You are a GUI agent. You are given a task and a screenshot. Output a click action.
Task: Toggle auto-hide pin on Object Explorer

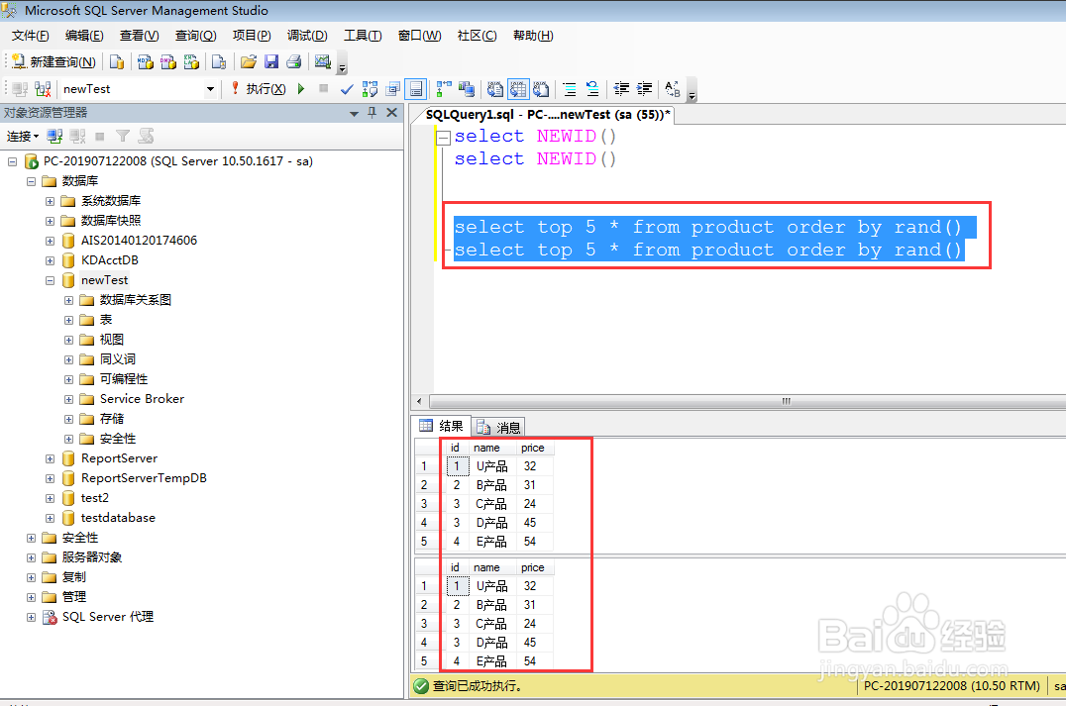pos(372,113)
